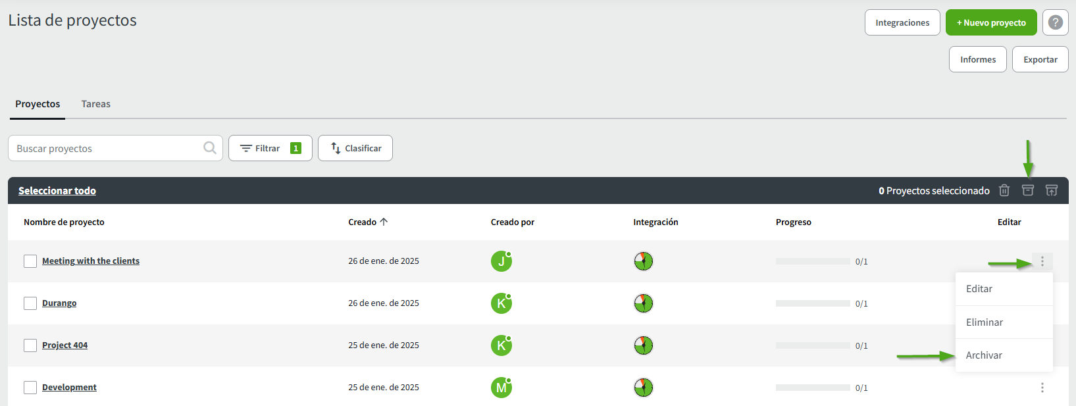Open three-dot menu for Development project
This screenshot has height=406, width=1076.
click(x=1042, y=388)
